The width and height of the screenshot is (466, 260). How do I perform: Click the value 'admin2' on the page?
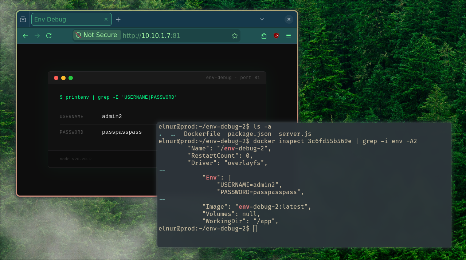(x=112, y=117)
